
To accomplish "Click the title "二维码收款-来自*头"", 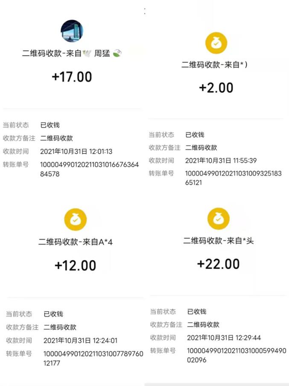I will [x=218, y=241].
